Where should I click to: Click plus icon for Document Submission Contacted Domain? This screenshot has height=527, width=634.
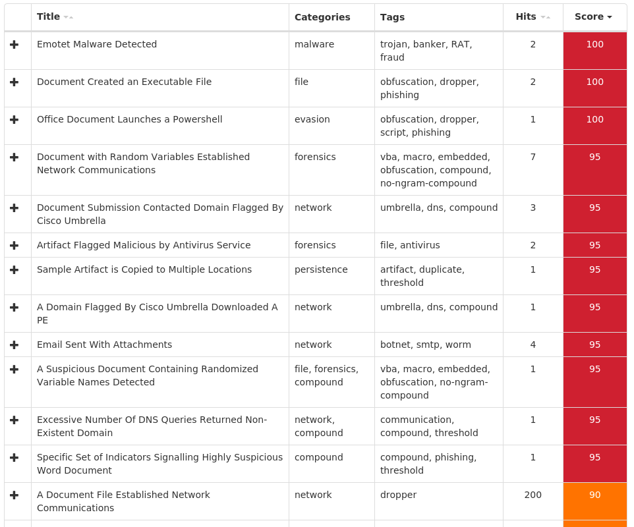(x=14, y=208)
